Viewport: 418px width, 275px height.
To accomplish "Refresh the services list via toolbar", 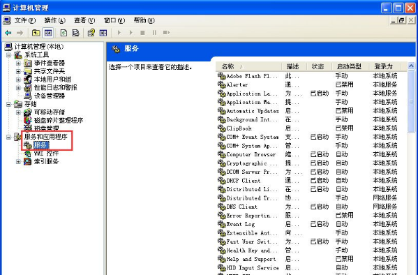I will tap(64, 33).
